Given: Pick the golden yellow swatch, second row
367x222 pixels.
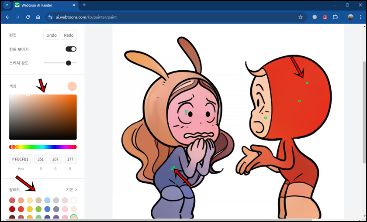Looking at the screenshot, I should click(x=30, y=209).
